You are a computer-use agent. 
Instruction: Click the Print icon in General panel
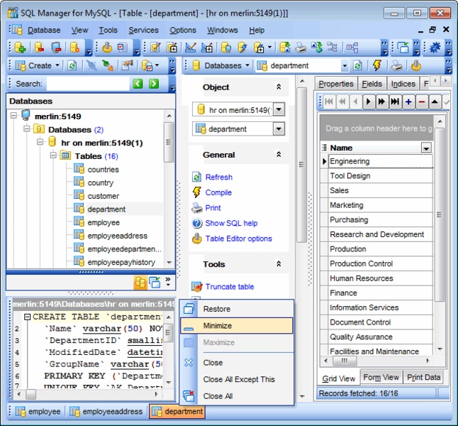click(197, 208)
